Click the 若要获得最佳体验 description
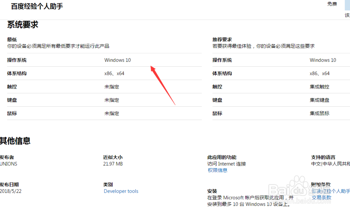 click(264, 46)
